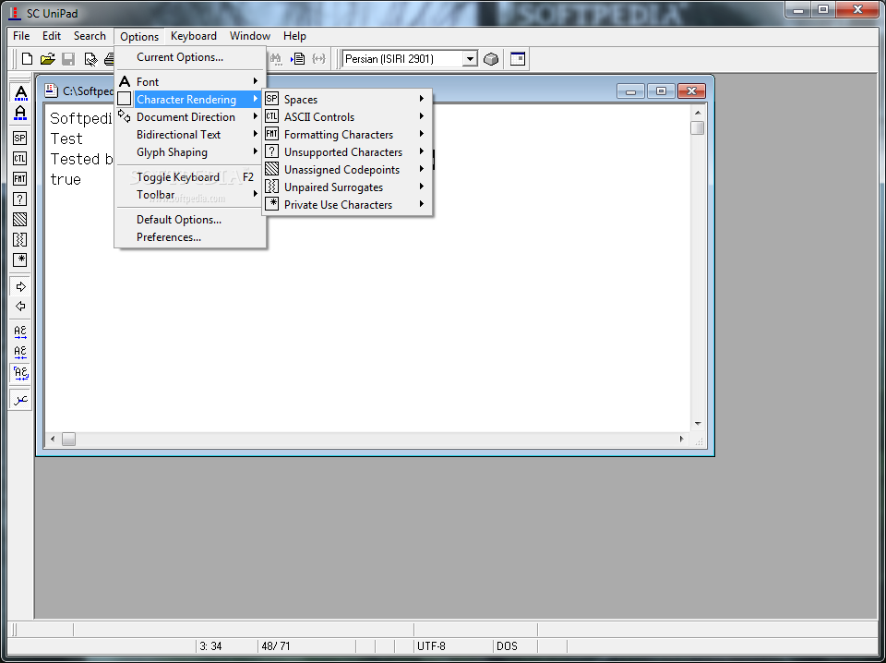This screenshot has width=886, height=663.
Task: Expand the ASCII Controls submenu
Action: [347, 117]
